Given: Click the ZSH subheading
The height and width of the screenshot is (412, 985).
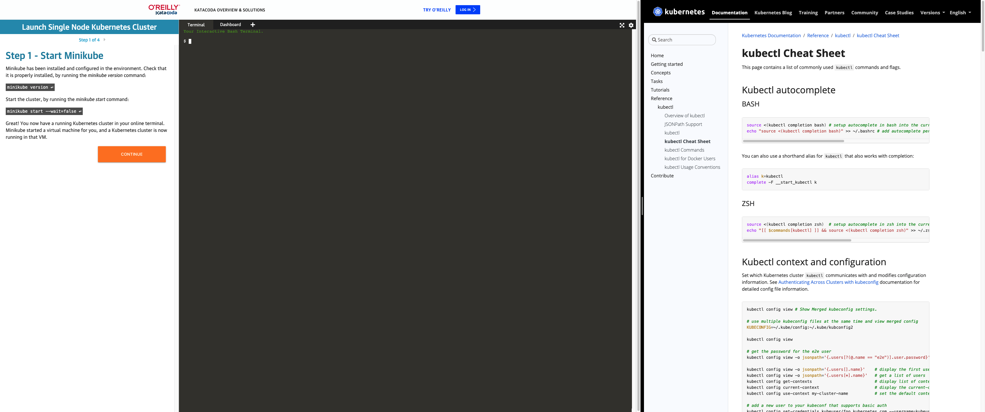Looking at the screenshot, I should [748, 204].
